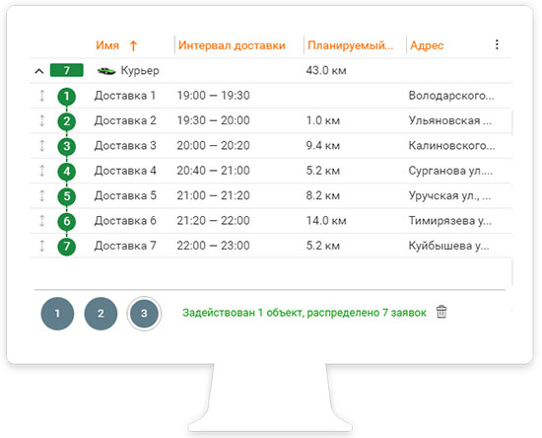This screenshot has height=438, width=542.
Task: Click the Планируемый column header
Action: point(351,45)
